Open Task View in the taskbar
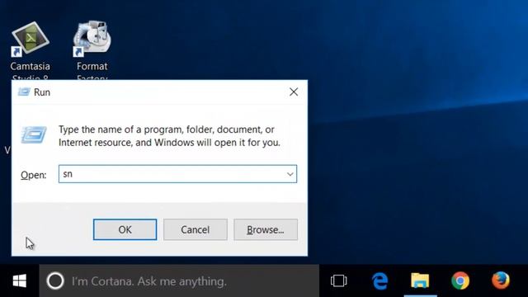The height and width of the screenshot is (297, 528). point(339,280)
